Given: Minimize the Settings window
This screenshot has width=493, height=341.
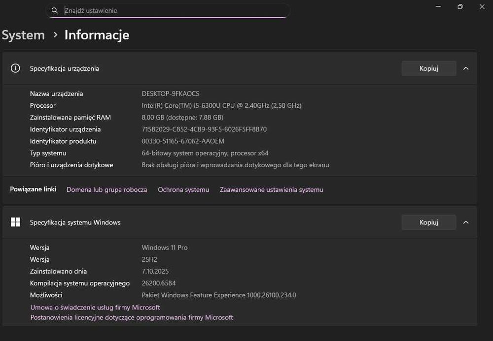Looking at the screenshot, I should point(438,6).
